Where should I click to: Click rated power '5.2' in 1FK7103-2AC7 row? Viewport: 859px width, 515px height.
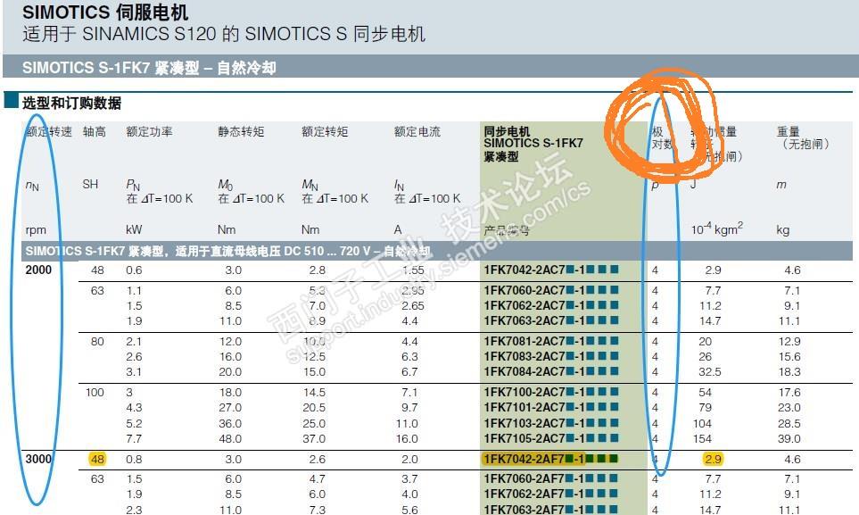pyautogui.click(x=134, y=423)
